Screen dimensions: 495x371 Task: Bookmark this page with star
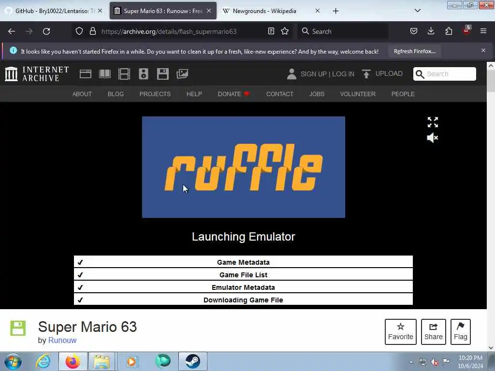285,31
